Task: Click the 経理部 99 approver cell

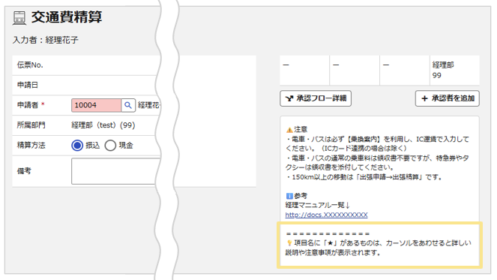Action: 454,70
